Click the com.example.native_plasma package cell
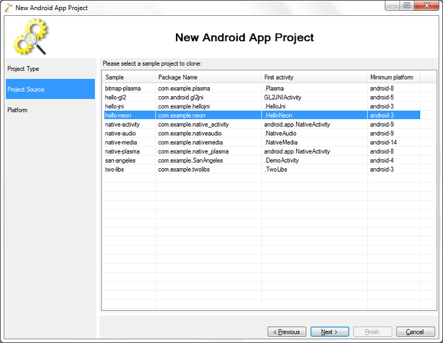Viewport: 443px width, 343px height. coord(193,151)
